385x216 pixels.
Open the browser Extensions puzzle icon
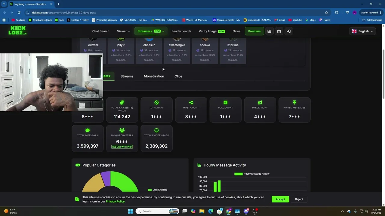point(337,13)
